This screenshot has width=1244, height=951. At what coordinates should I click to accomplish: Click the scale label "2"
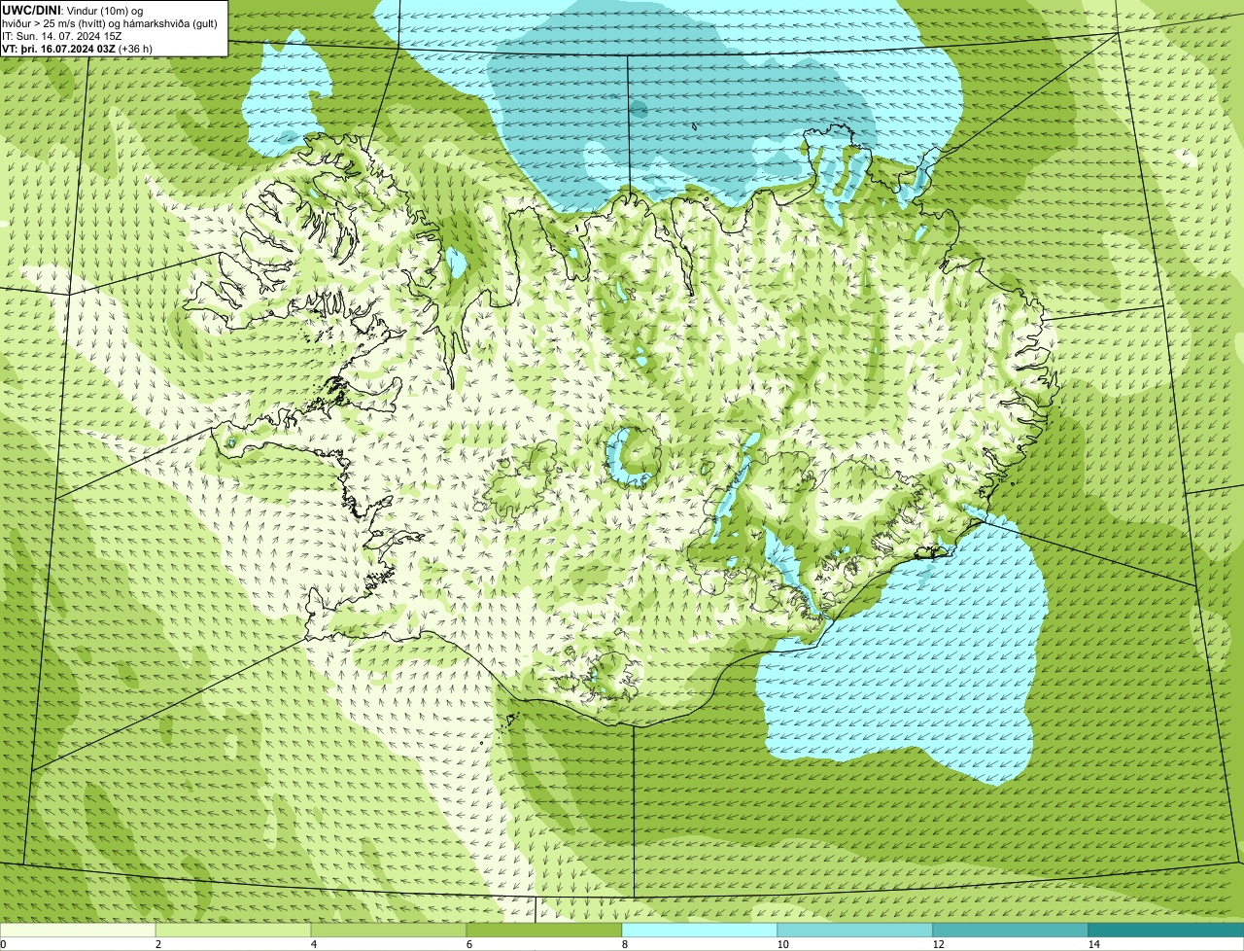157,944
